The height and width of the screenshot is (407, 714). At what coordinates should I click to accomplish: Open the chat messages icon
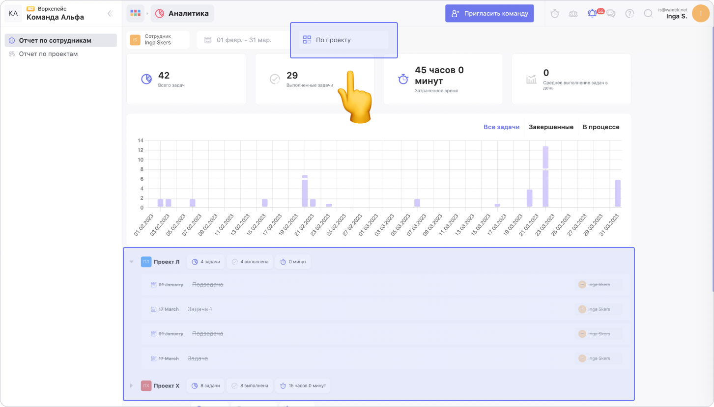coord(611,14)
